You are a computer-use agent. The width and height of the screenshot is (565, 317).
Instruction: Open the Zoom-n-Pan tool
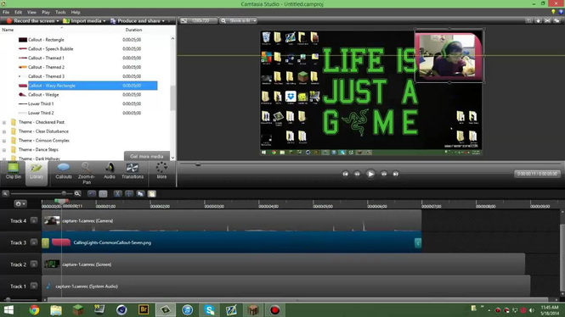[x=87, y=173]
